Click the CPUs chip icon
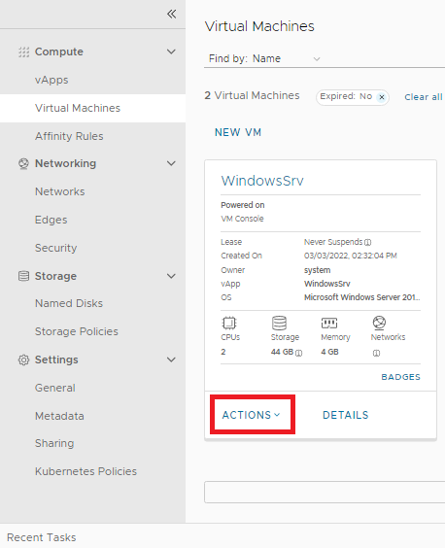The width and height of the screenshot is (445, 548). click(229, 323)
